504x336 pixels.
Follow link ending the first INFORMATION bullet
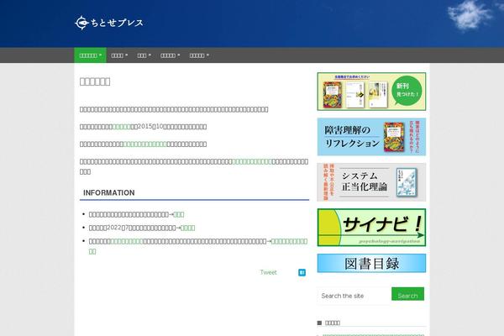pyautogui.click(x=179, y=214)
